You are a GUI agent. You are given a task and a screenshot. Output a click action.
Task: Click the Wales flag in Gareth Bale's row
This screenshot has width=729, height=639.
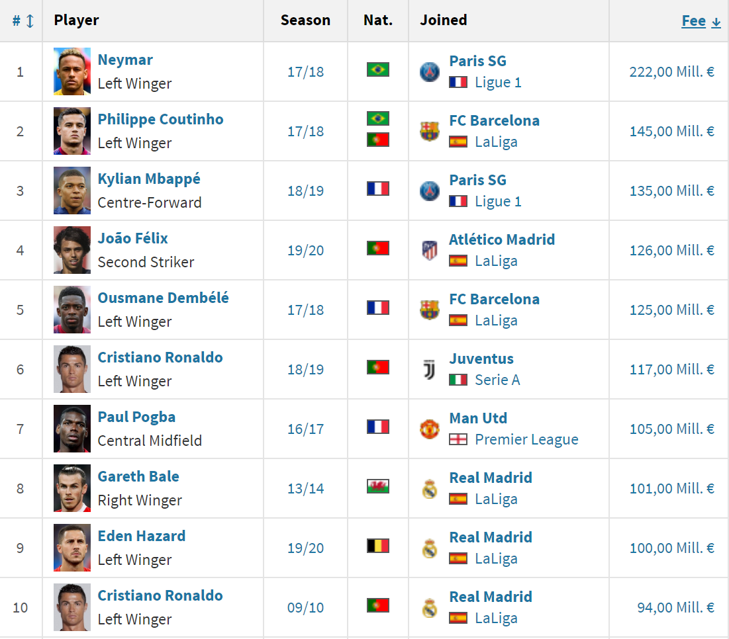click(377, 486)
